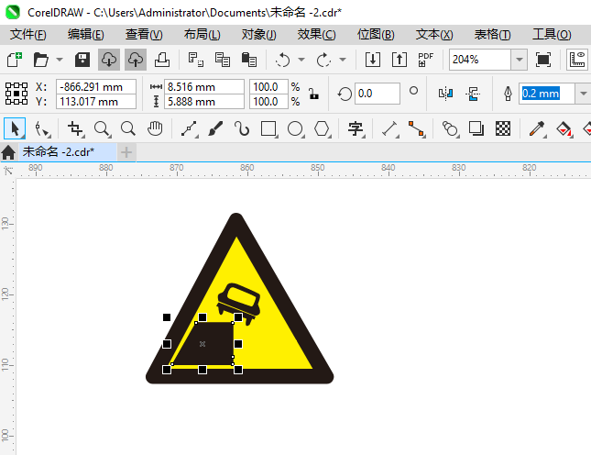Open the 查看(V) menu
This screenshot has width=591, height=455.
pyautogui.click(x=144, y=35)
